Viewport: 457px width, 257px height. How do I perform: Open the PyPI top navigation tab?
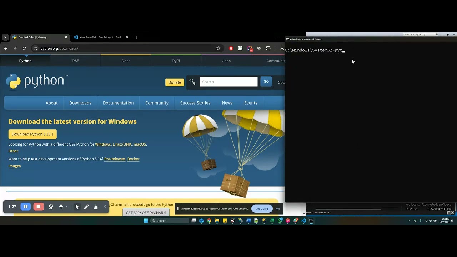176,61
